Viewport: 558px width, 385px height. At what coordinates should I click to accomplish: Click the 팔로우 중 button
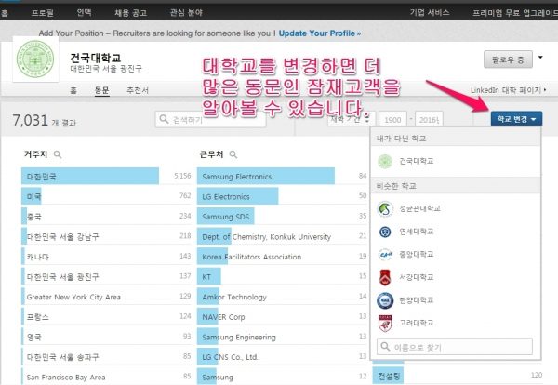pyautogui.click(x=508, y=60)
